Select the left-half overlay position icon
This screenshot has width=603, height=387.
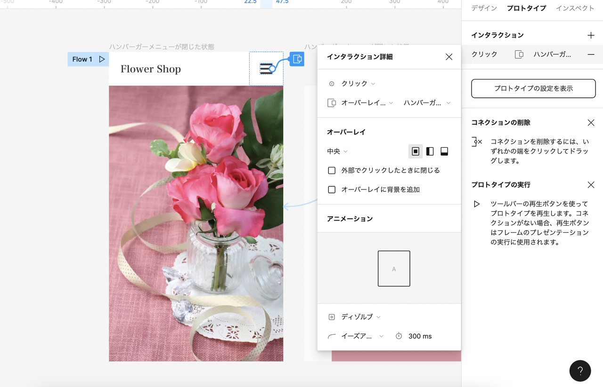click(x=430, y=151)
